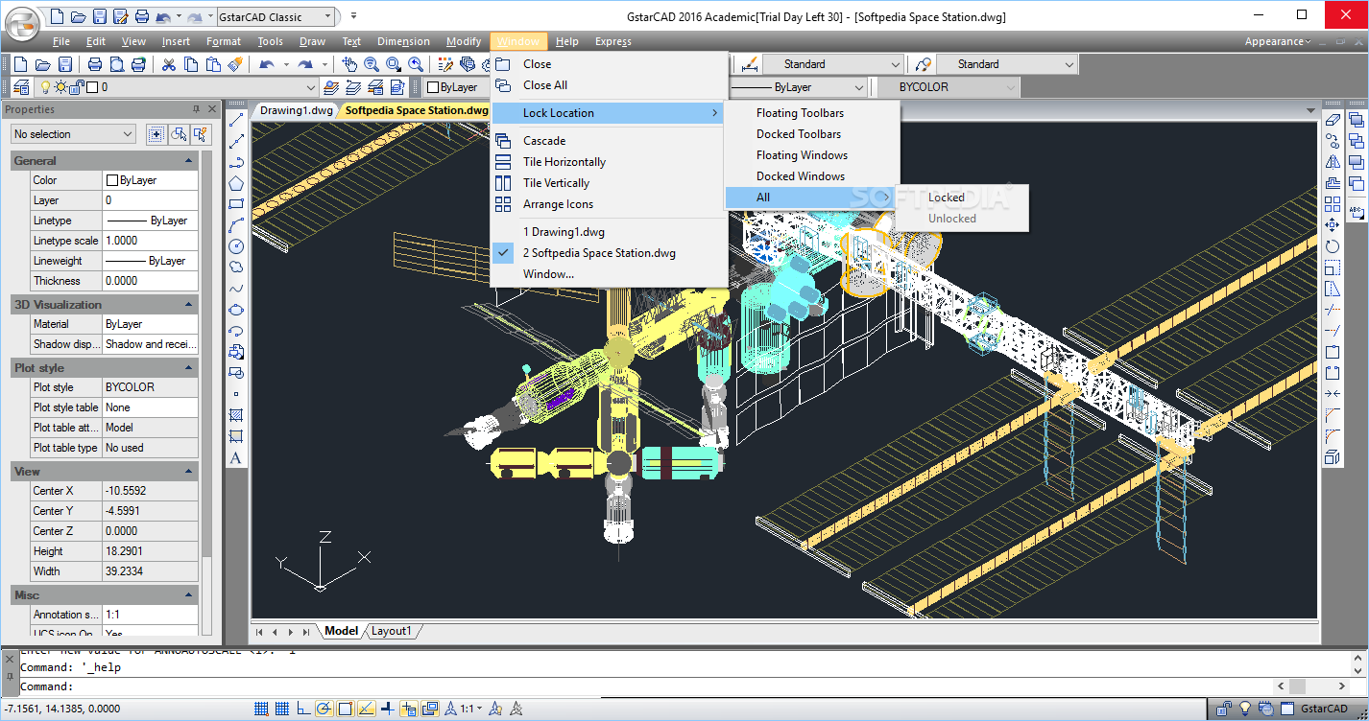The image size is (1369, 721).
Task: Toggle the layer on/off lightbulb icon
Action: point(44,87)
